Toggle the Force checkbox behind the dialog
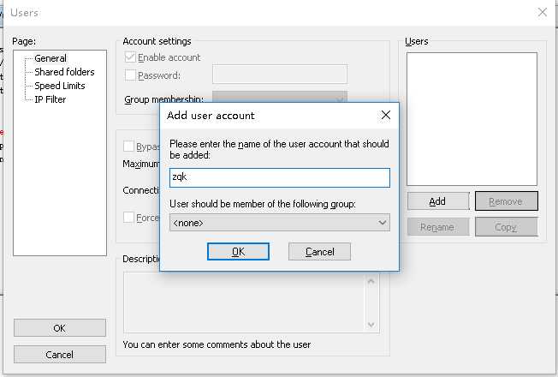 [x=128, y=217]
